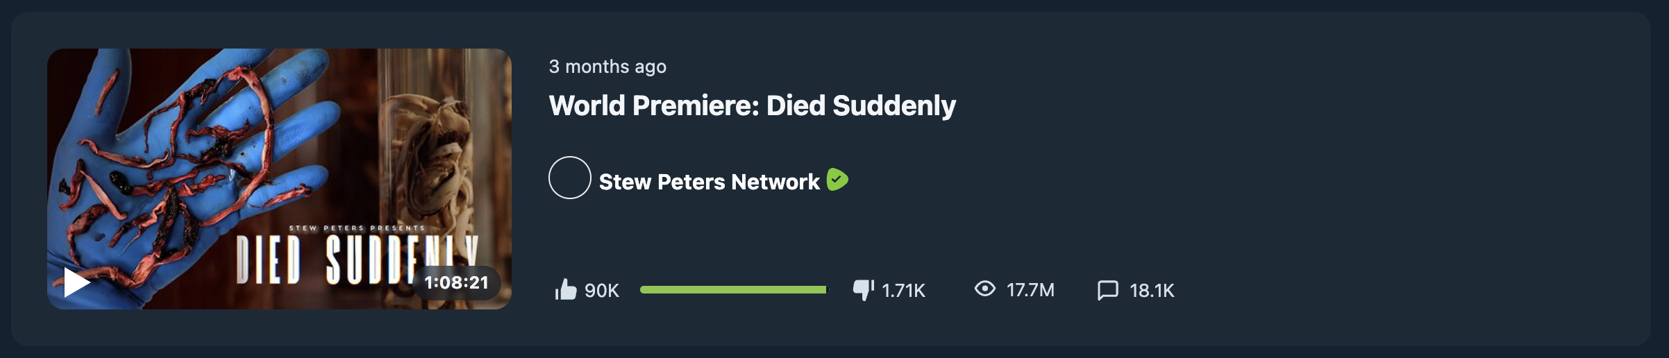Click the "3 months ago" timestamp

pos(607,67)
